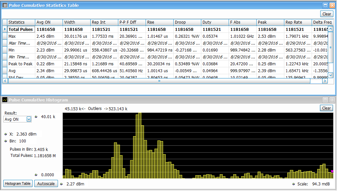Click the knob icon beside 2.27 dBm
339x191 pixels.
[x=62, y=184]
